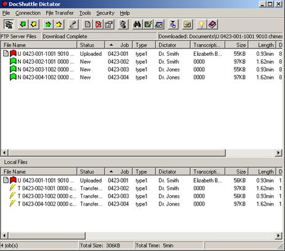Click the connect to server toolbar icon
Viewport: 285px width, 251px height.
pos(9,25)
